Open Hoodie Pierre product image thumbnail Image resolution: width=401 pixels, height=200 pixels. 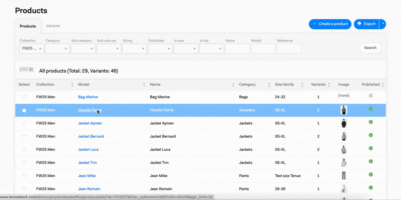344,110
